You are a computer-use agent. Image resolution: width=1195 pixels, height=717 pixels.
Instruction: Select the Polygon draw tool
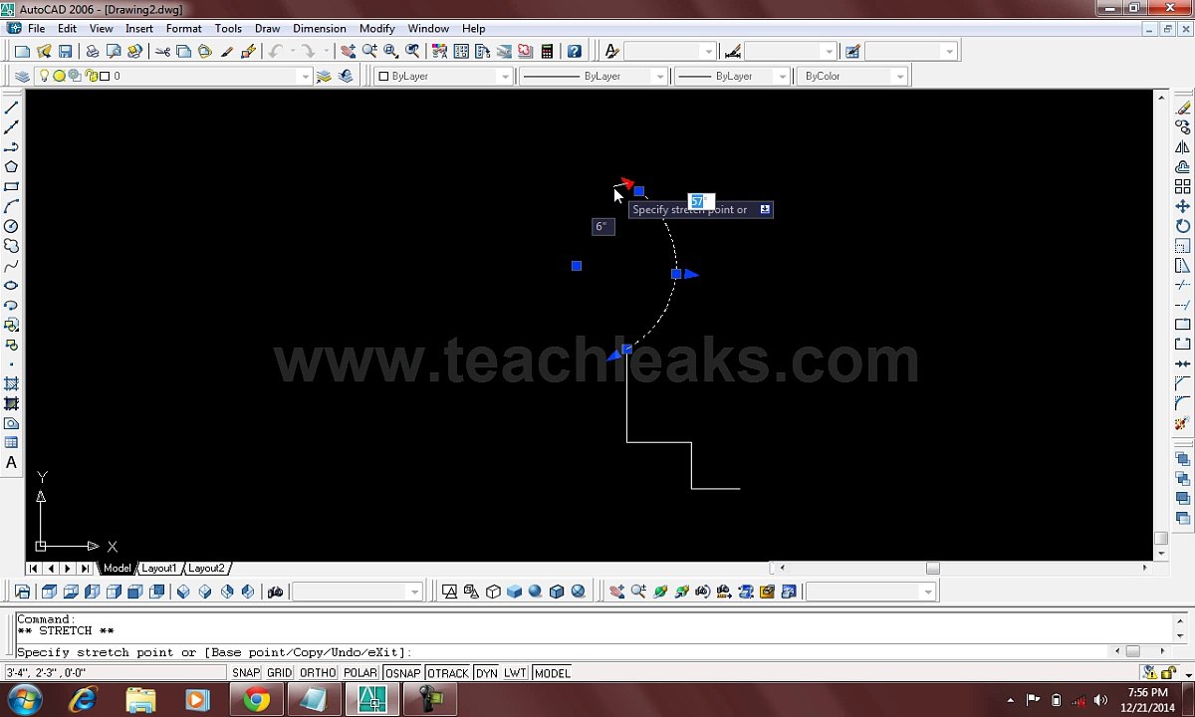[12, 167]
